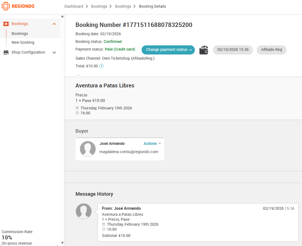
Task: Click the Confirmed booking status text
Action: click(x=113, y=42)
